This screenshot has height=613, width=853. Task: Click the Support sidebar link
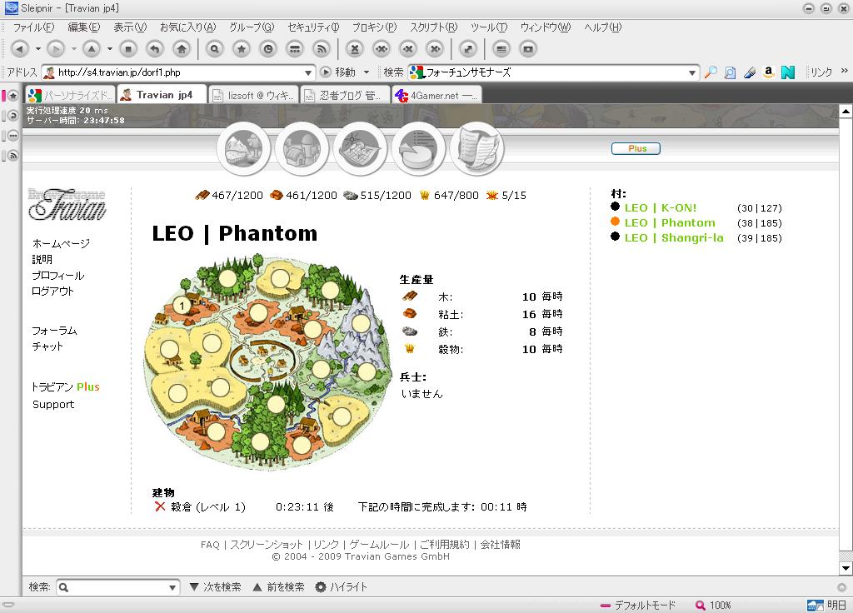53,405
